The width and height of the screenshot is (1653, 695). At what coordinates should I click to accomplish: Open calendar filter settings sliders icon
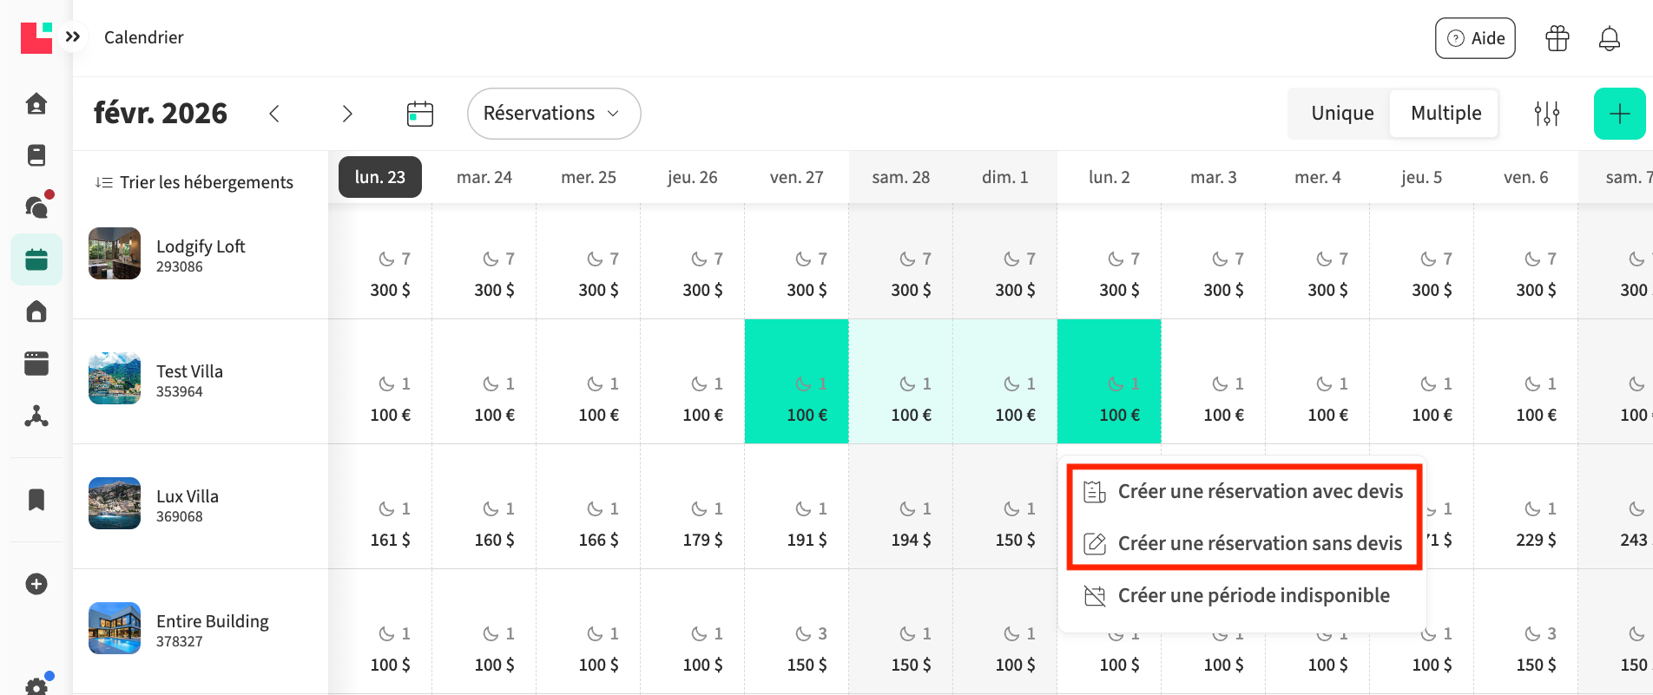1546,114
